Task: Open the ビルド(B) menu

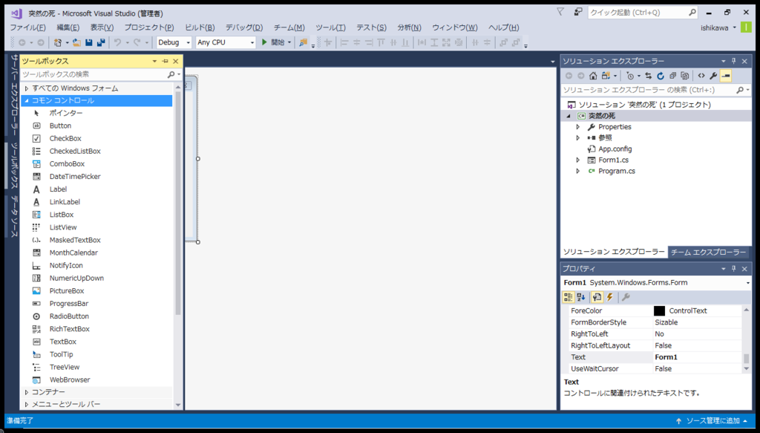Action: pos(200,27)
